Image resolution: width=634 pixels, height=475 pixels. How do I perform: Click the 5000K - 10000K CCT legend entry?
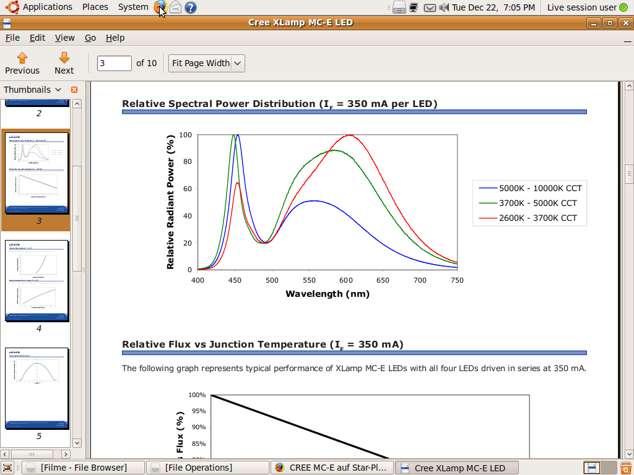(x=530, y=188)
